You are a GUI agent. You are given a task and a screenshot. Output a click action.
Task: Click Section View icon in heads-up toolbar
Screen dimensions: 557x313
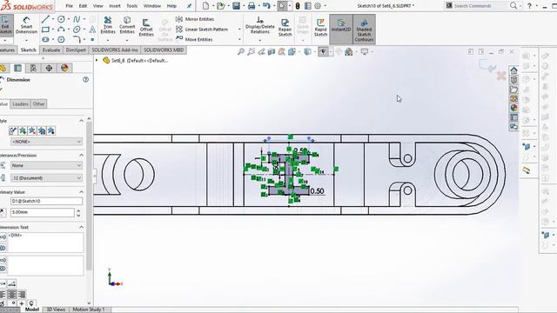[272, 52]
